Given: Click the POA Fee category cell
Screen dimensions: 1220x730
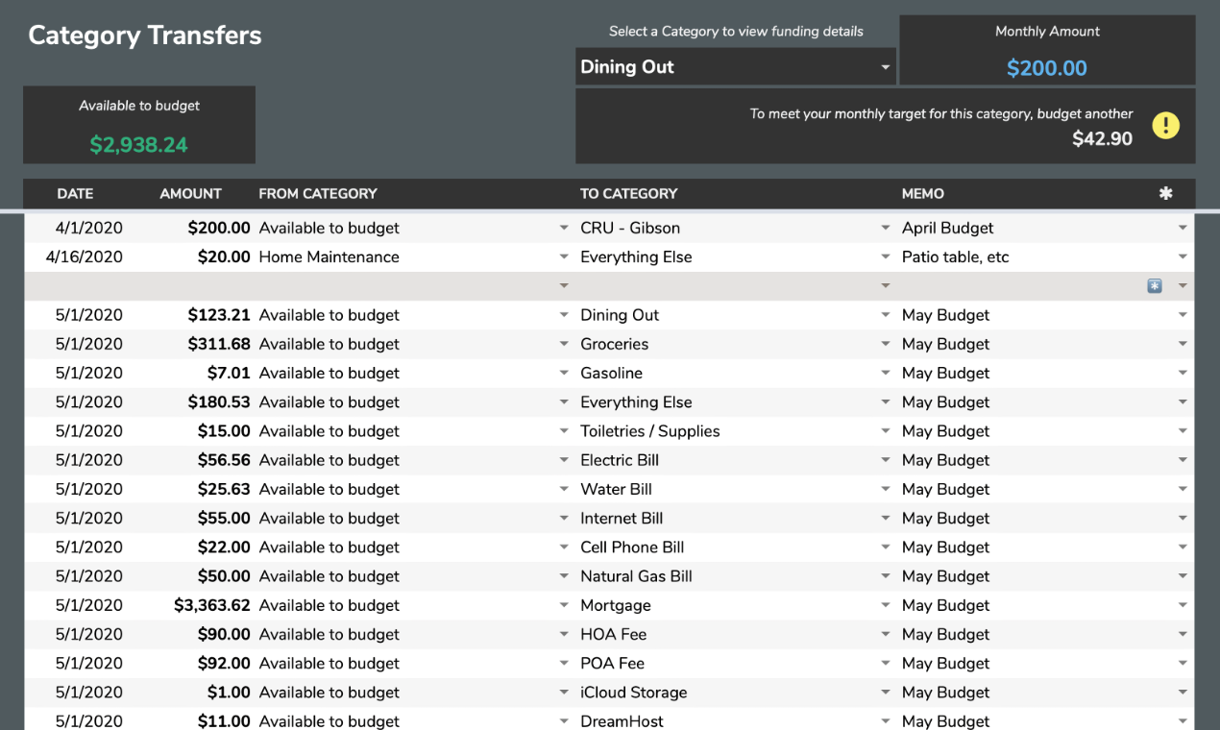Looking at the screenshot, I should pos(613,663).
